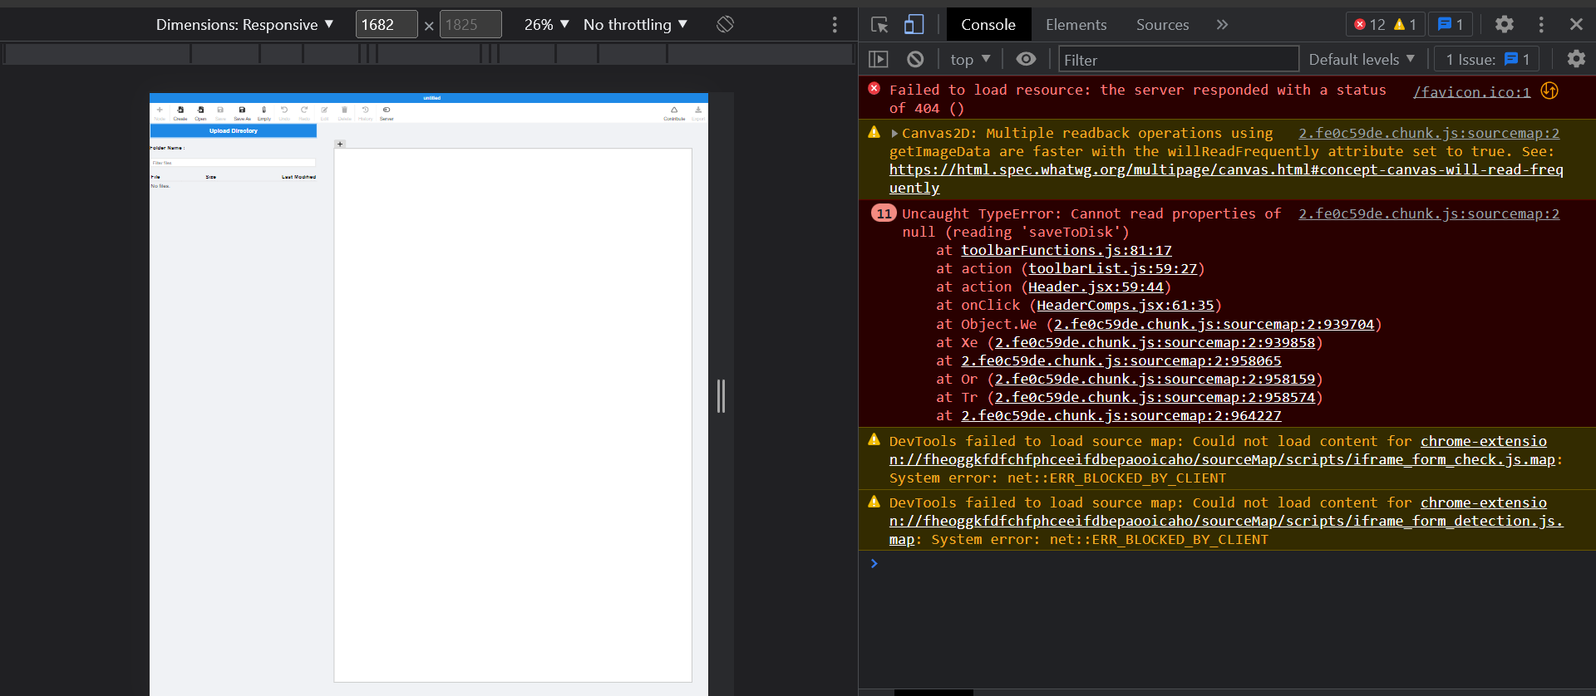Expand the Canvas2D warning message
This screenshot has height=696, width=1596.
point(894,133)
